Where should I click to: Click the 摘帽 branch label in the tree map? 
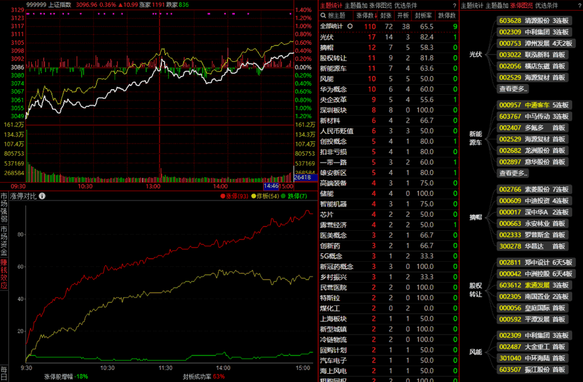click(x=475, y=218)
